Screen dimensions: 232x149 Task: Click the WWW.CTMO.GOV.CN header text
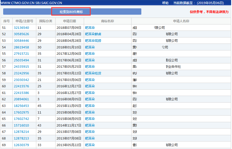[17, 3]
